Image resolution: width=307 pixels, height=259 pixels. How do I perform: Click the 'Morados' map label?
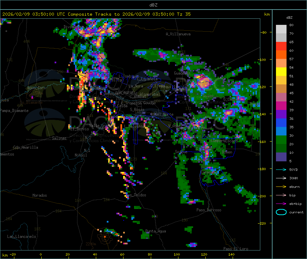[x=40, y=195]
